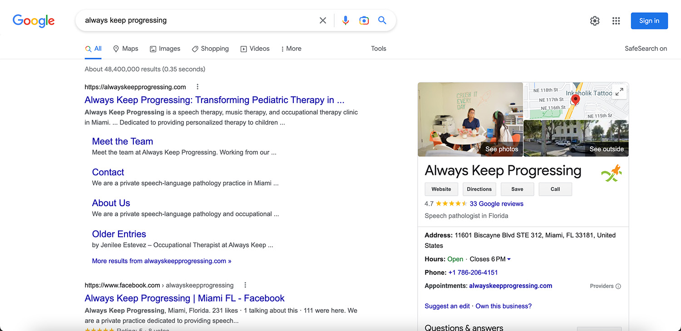The width and height of the screenshot is (681, 331).
Task: Click the Always Keep Progressing logo icon
Action: click(611, 173)
